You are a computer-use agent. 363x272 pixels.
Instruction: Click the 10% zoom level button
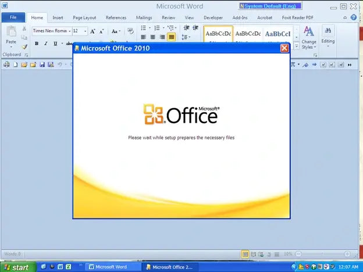pos(288,254)
